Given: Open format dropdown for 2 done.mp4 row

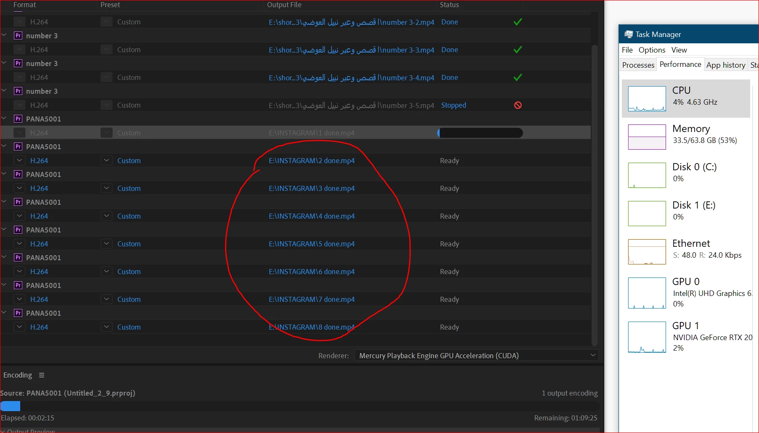Looking at the screenshot, I should click(x=19, y=161).
